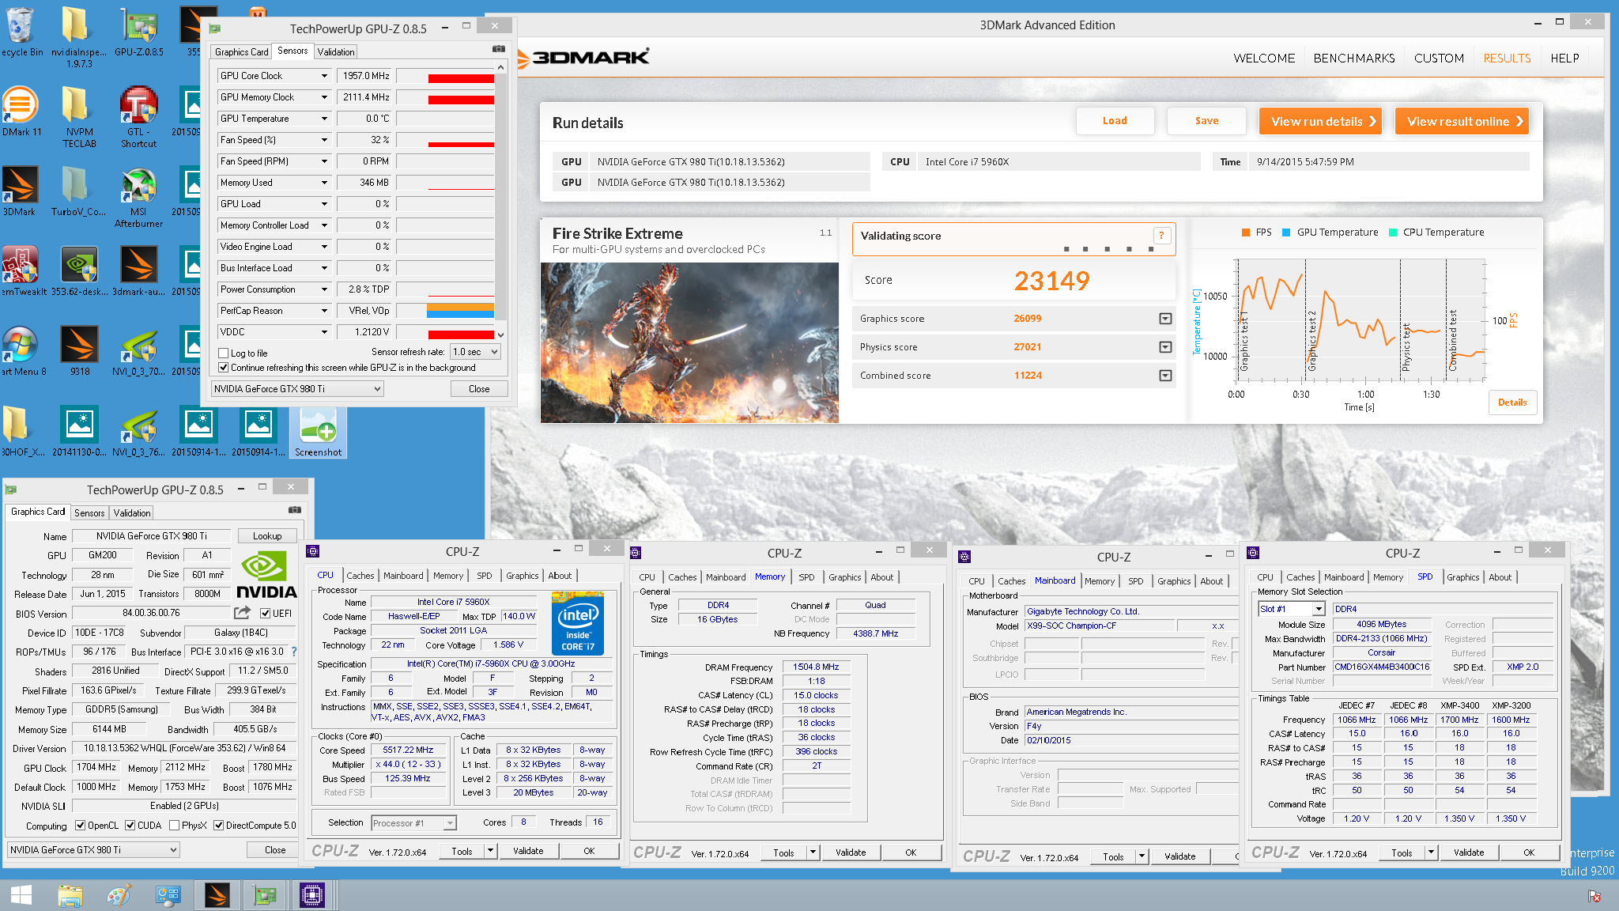Open the 353.62-desk NVIDIA installer icon
The height and width of the screenshot is (911, 1619).
(x=79, y=271)
